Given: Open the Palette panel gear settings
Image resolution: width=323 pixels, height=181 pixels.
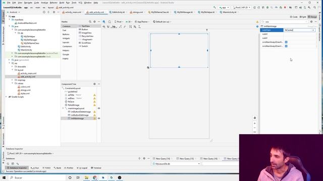Looking at the screenshot, I should point(94,22).
